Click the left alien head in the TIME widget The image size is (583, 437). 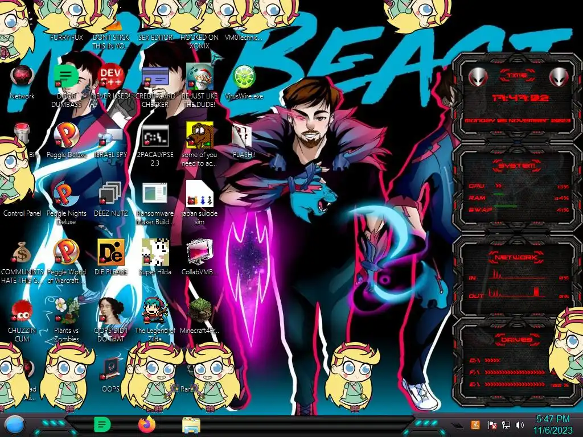point(478,77)
